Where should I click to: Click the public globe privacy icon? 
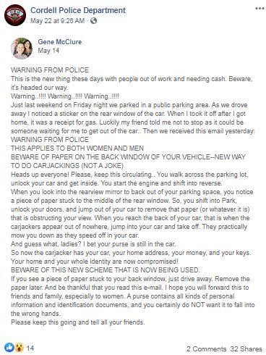[x=93, y=21]
